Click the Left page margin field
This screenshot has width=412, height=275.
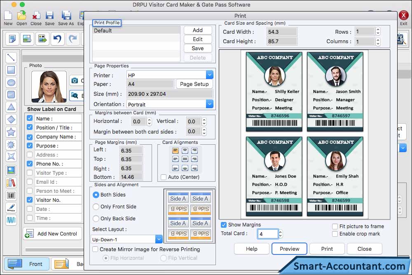pyautogui.click(x=131, y=151)
